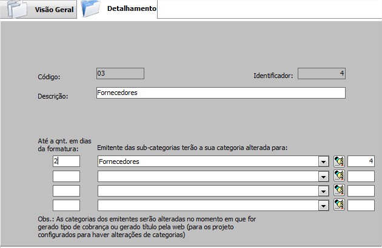Image resolution: width=382 pixels, height=248 pixels.
Task: Click the Código field showing 03
Action: (x=120, y=74)
